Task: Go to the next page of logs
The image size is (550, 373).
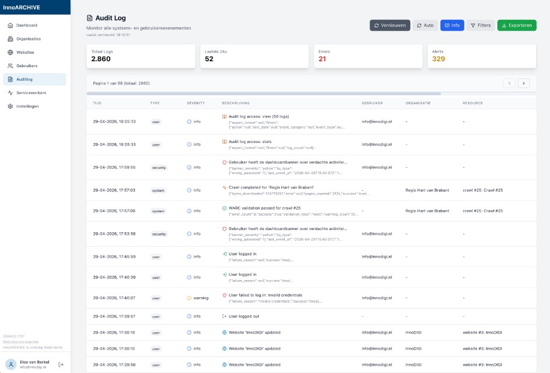Action: coord(523,83)
